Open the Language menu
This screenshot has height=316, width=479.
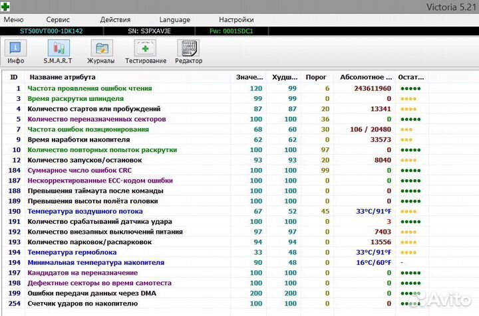tap(174, 20)
